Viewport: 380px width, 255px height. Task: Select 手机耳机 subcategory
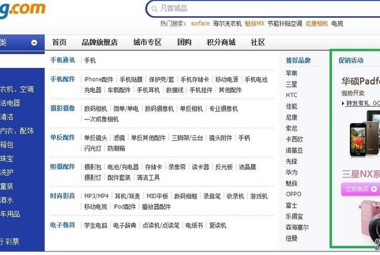(148, 90)
